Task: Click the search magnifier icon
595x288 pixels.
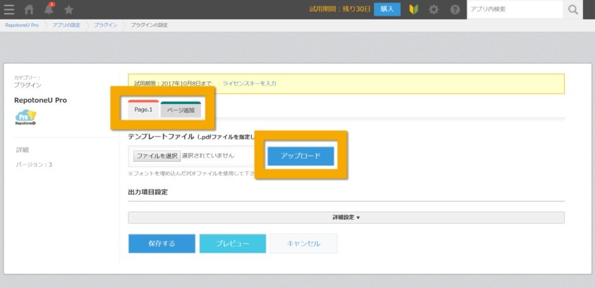Action: (x=573, y=9)
